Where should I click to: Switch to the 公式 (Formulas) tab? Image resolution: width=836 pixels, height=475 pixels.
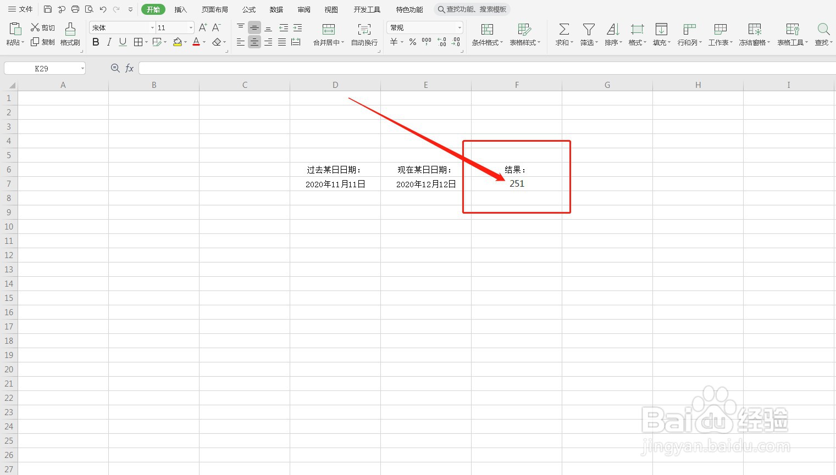(x=249, y=9)
